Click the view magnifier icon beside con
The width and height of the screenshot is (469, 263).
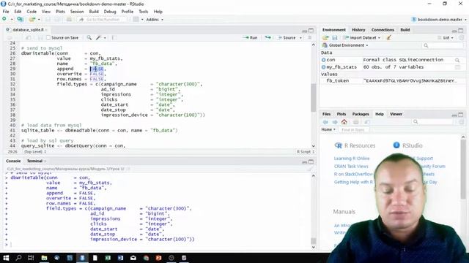[457, 60]
